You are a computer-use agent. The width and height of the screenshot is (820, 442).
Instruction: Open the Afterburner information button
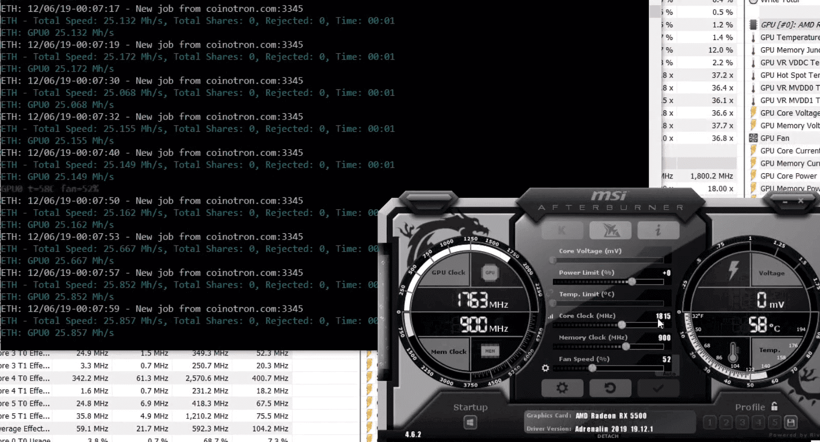click(x=658, y=231)
